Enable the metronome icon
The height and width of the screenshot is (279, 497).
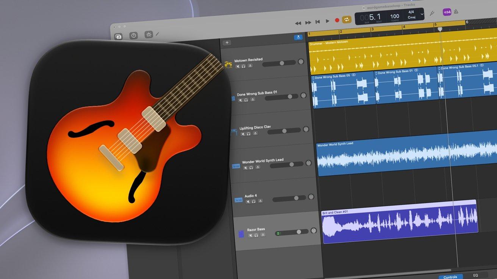(x=457, y=12)
